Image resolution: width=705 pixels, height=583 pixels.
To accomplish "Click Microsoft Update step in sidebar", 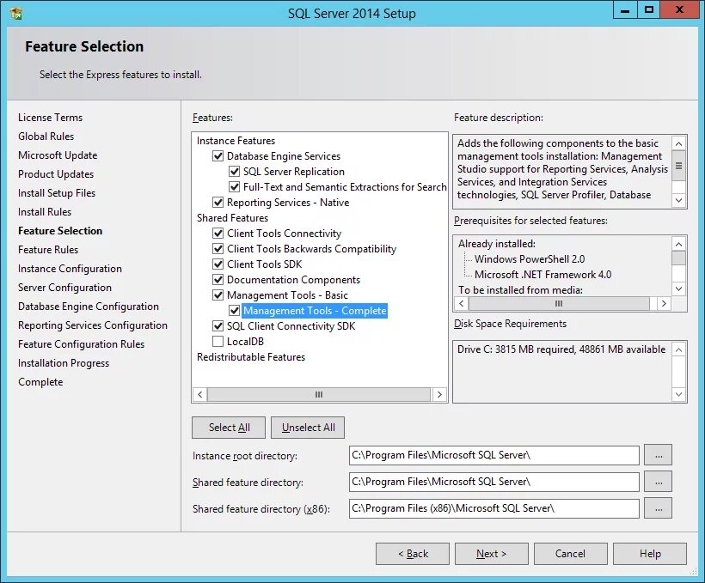I will tap(58, 155).
